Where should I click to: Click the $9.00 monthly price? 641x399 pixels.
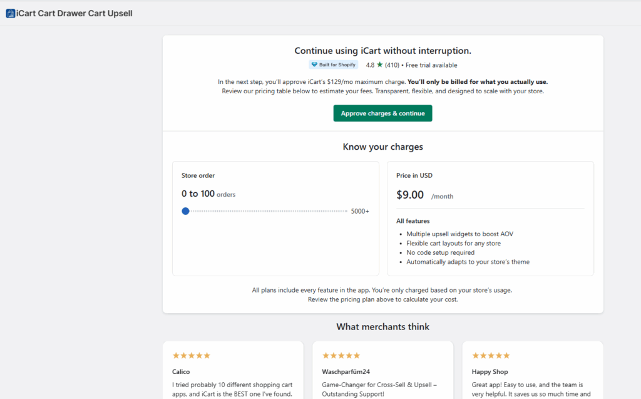pos(410,195)
